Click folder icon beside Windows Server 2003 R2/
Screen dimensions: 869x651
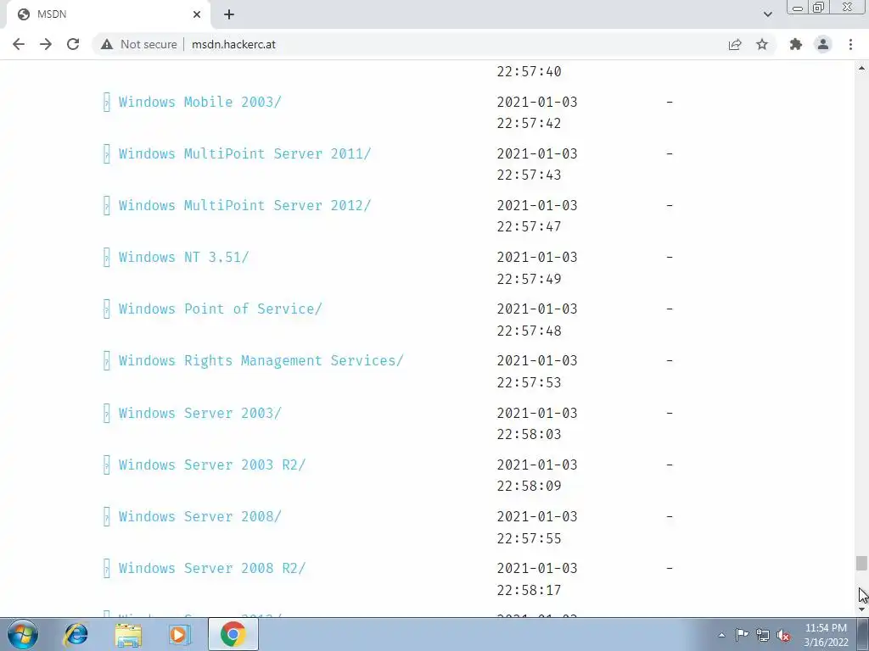[106, 465]
